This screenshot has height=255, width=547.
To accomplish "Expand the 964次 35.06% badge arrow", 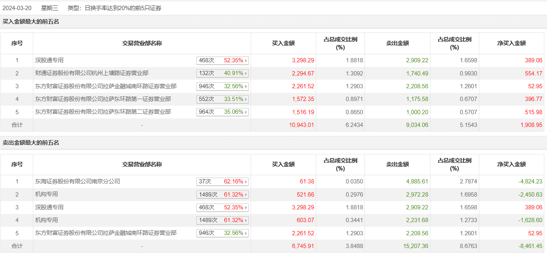I will 246,112.
